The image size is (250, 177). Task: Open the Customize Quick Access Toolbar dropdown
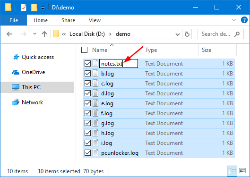43,8
